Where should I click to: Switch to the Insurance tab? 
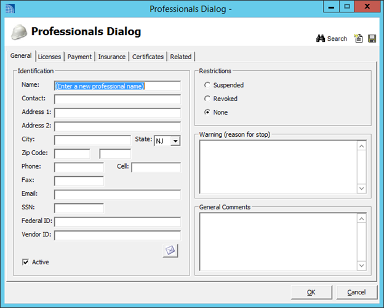point(112,57)
